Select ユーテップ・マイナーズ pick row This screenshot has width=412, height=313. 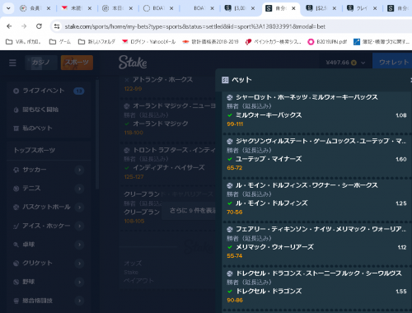tap(317, 159)
